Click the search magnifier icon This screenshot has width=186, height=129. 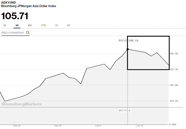[28, 33]
